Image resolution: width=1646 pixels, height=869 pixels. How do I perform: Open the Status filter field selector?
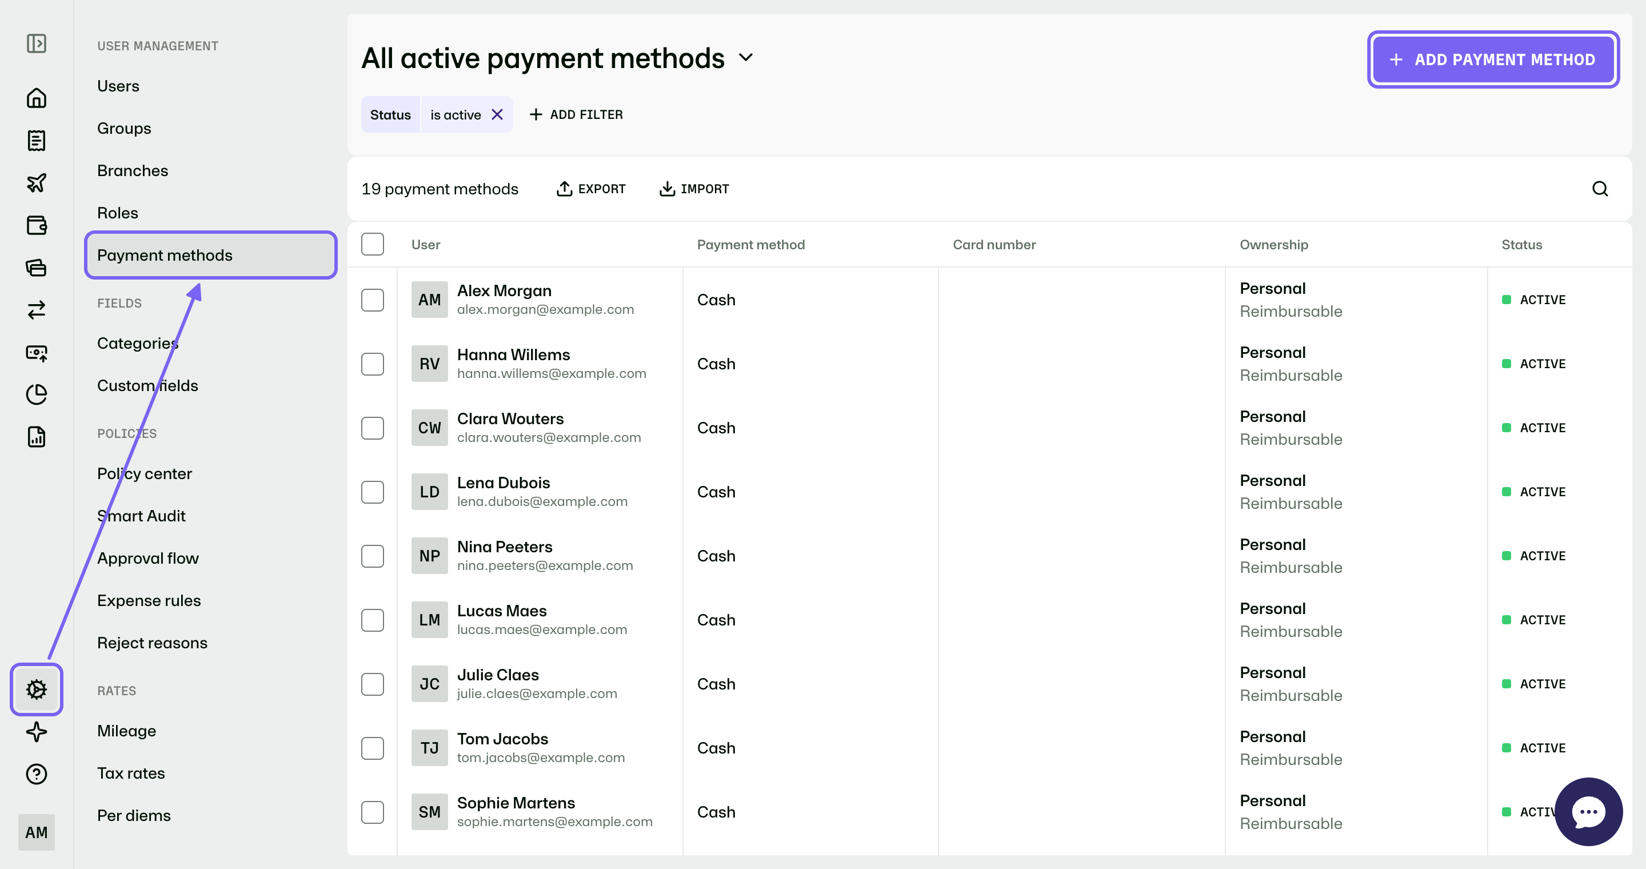tap(390, 114)
